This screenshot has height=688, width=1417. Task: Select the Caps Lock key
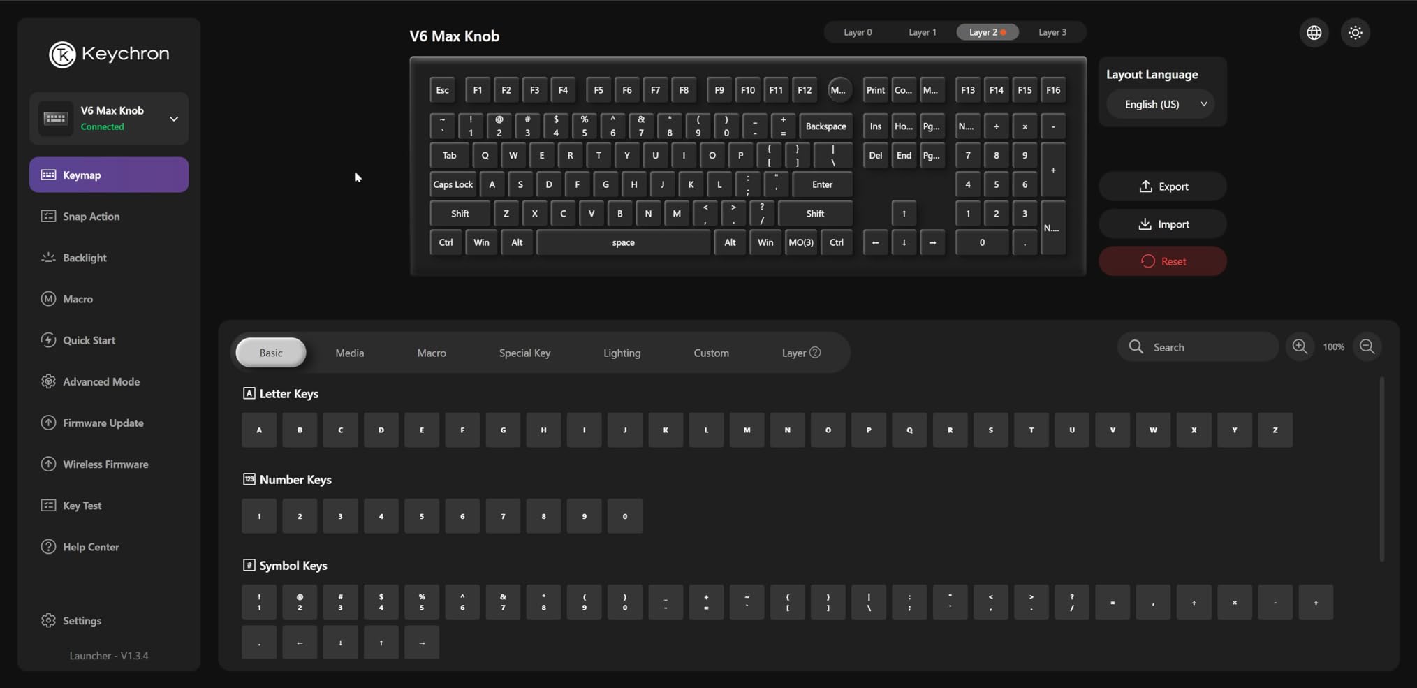(x=453, y=184)
